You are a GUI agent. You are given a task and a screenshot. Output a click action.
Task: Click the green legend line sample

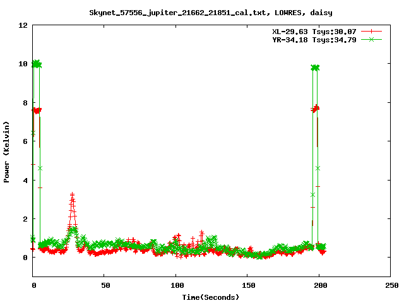[371, 40]
